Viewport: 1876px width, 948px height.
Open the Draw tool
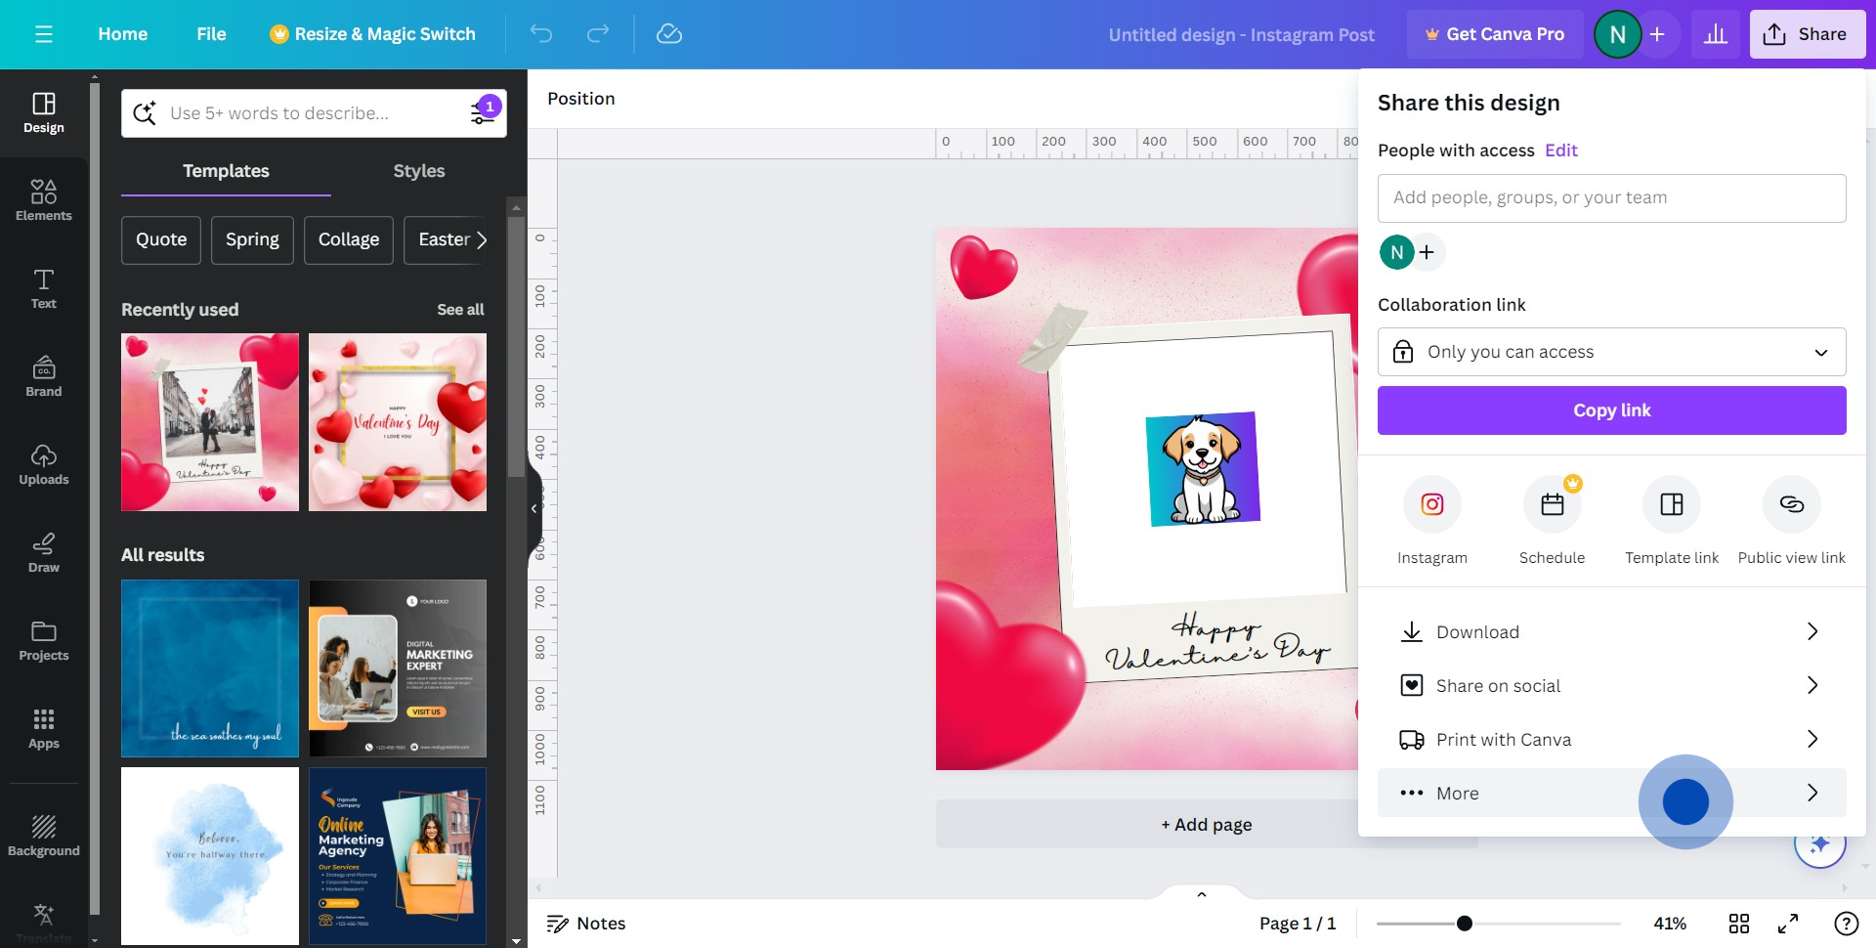pos(44,552)
